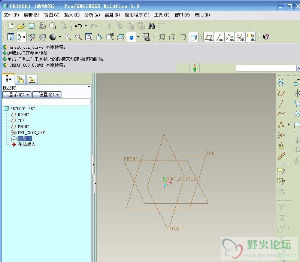The height and width of the screenshot is (262, 300).
Task: Print with the printer icon
Action: pos(42,25)
